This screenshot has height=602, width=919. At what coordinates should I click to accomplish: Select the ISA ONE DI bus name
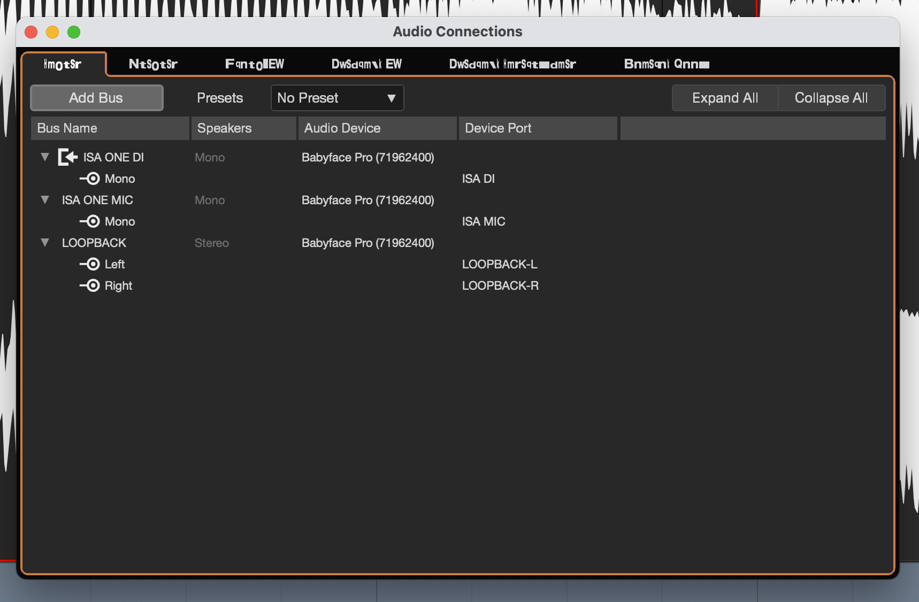point(113,157)
